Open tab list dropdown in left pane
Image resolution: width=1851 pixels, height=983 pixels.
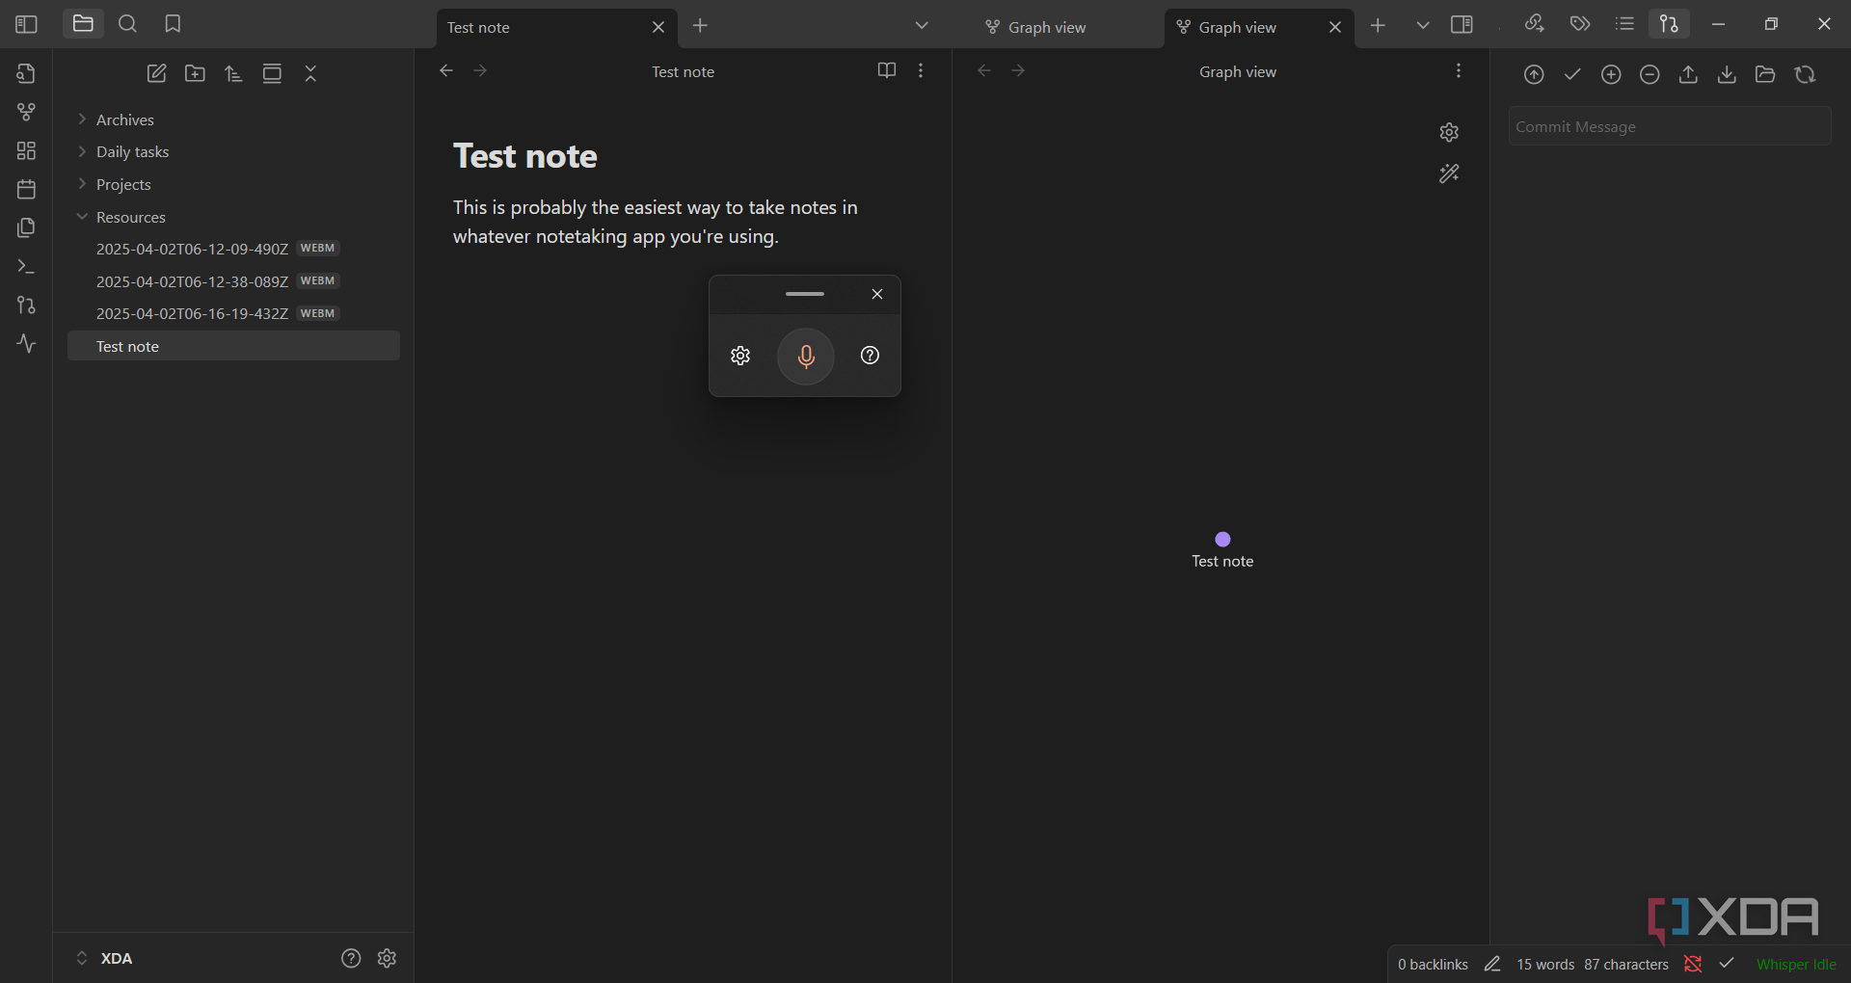[x=922, y=25]
